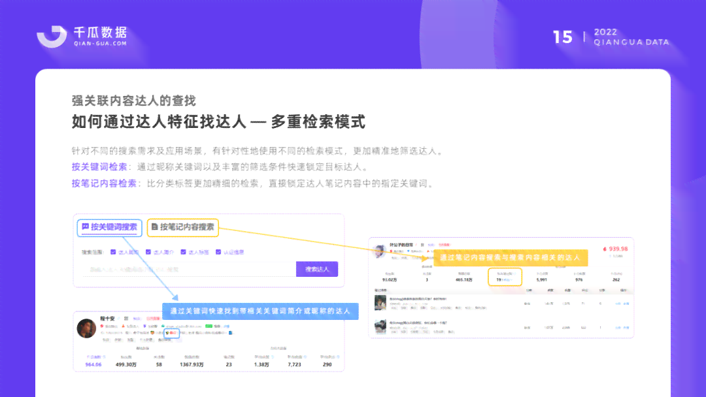Switch to the 按笔记内容搜索 tab
The height and width of the screenshot is (397, 706).
click(x=183, y=227)
